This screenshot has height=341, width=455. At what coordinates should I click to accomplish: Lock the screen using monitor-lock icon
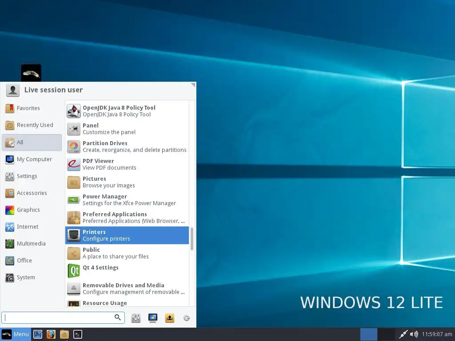tap(153, 318)
